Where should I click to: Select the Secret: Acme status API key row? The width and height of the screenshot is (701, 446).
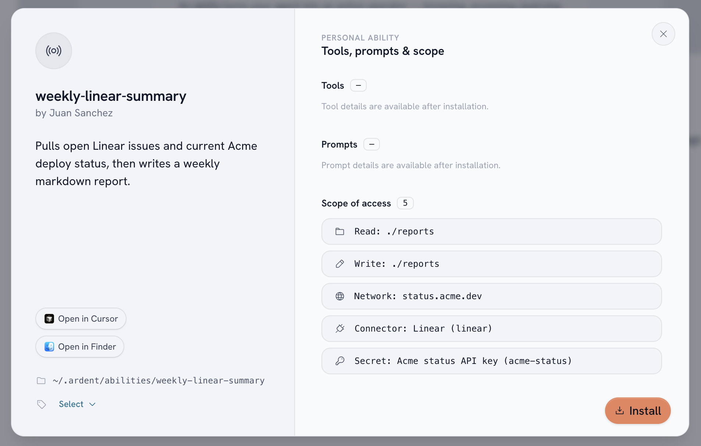coord(491,361)
